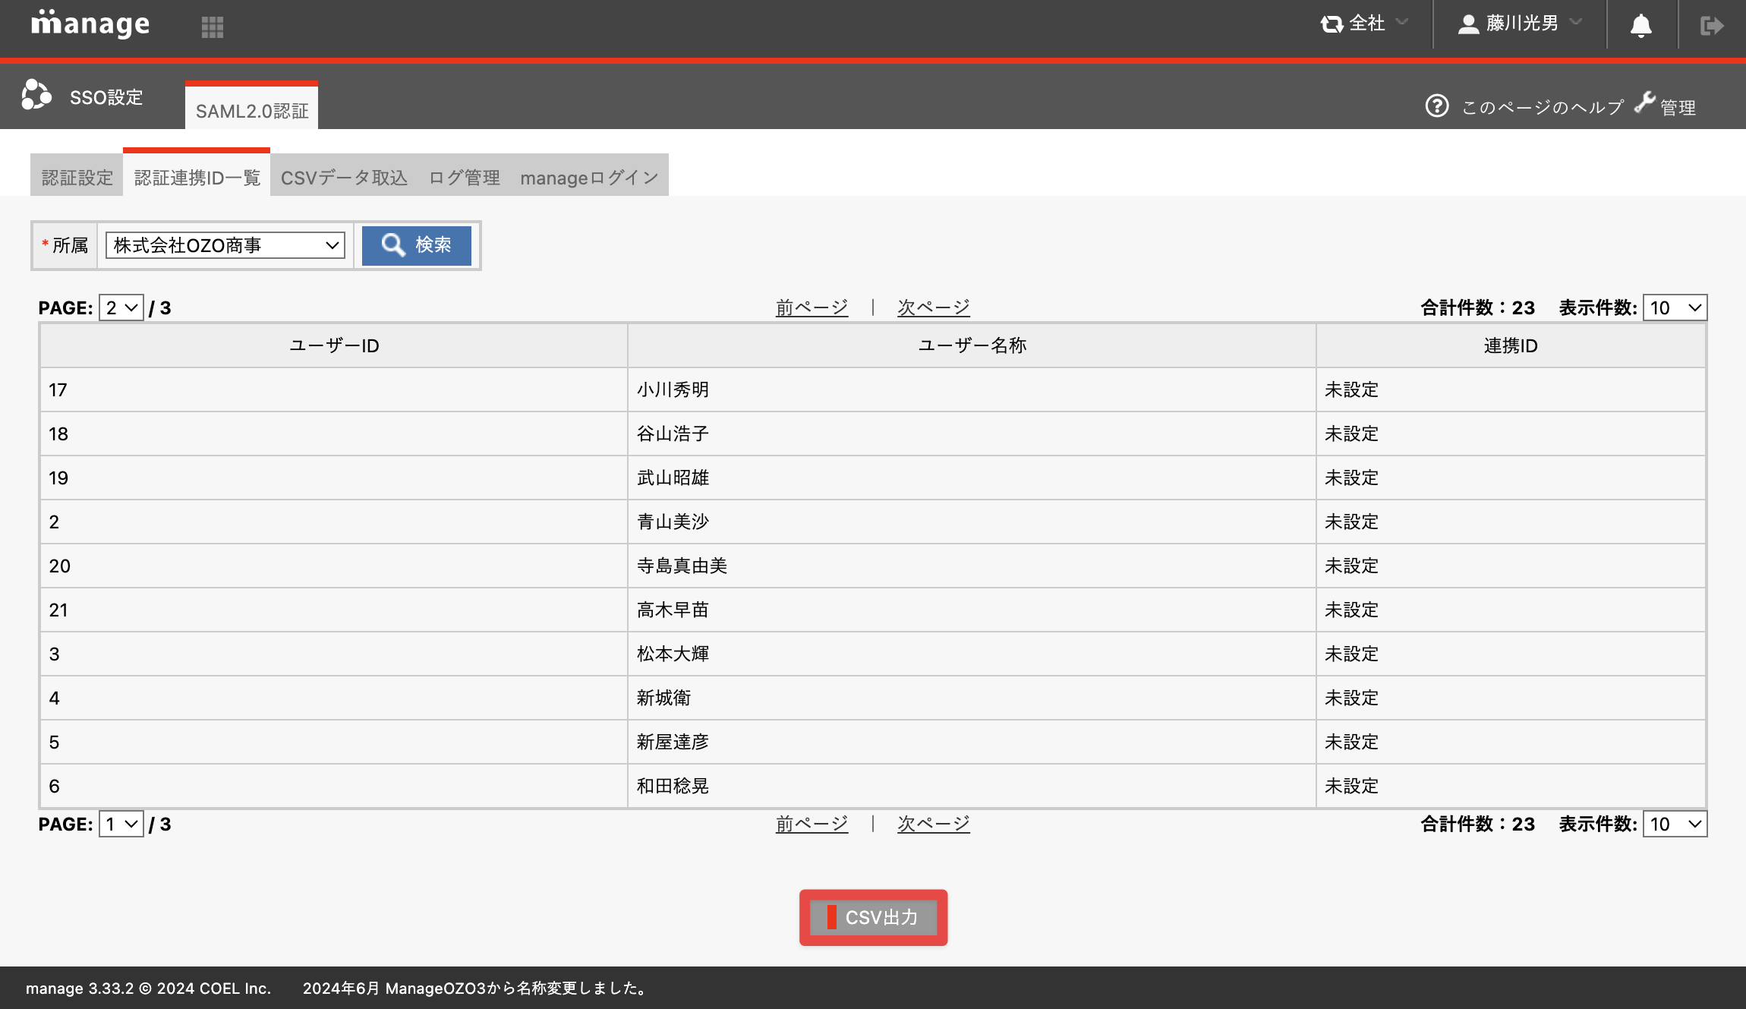
Task: Click user name 高木早苗
Action: coord(673,610)
